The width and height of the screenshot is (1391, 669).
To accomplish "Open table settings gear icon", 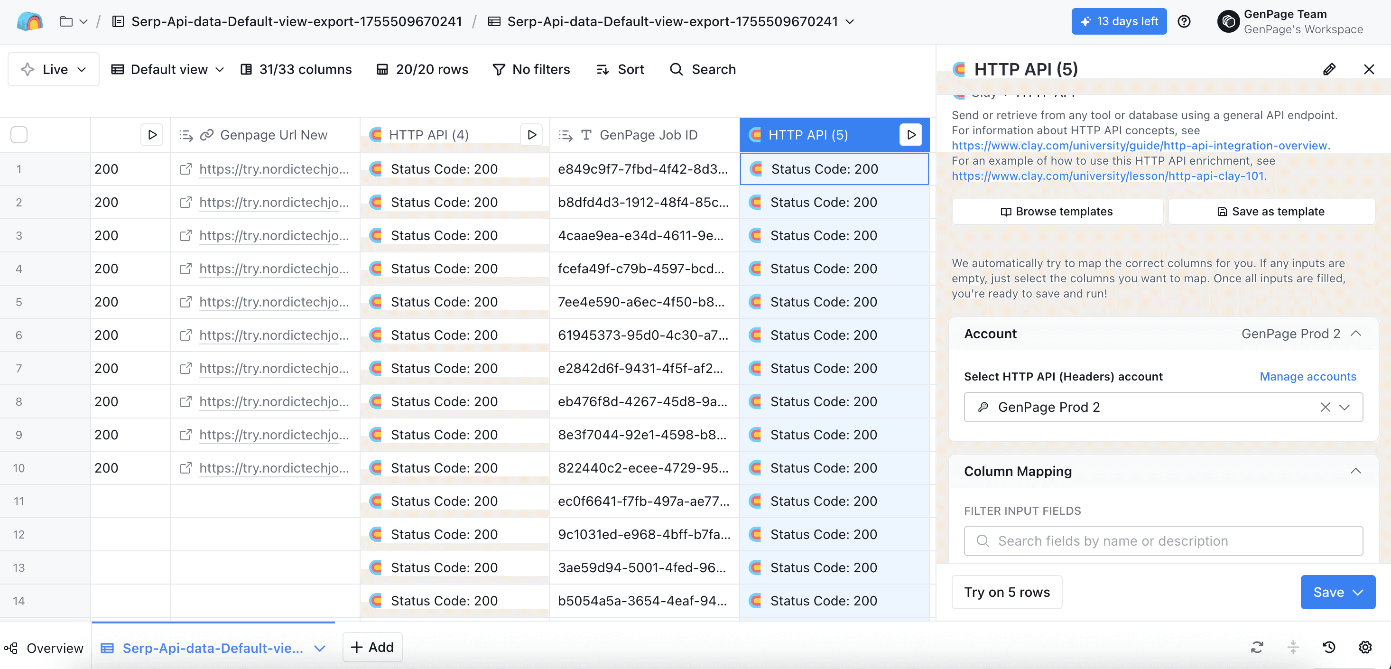I will point(1365,647).
